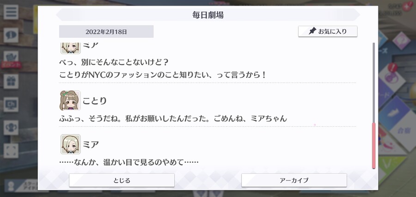Toggle the fullscreen corner-brackets icon
Viewport: 416px width, 197px height.
(11, 151)
